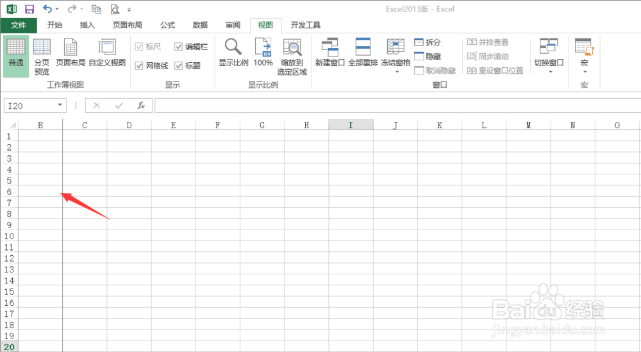
Task: Select column O header
Action: pos(617,125)
